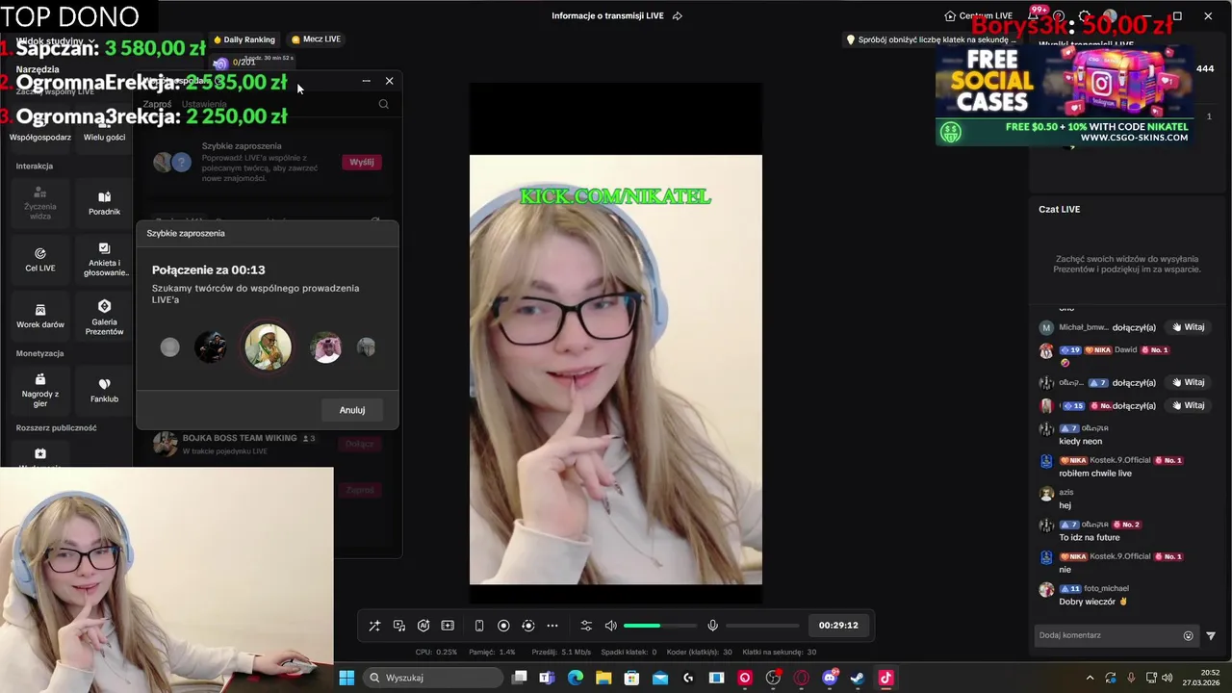Viewport: 1232px width, 693px height.
Task: Open the AI tools hexagon icon
Action: click(423, 626)
